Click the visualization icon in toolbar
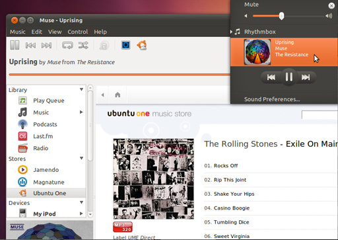The width and height of the screenshot is (338, 240). [126, 45]
